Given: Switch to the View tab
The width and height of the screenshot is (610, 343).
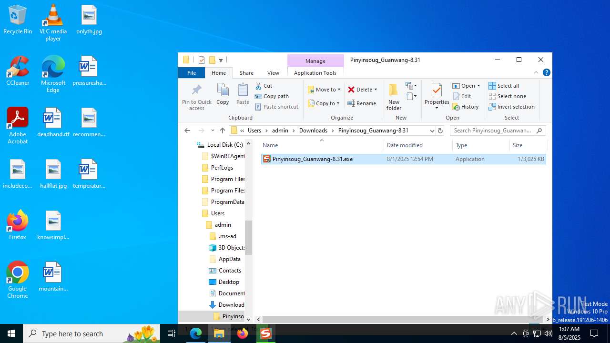Looking at the screenshot, I should (273, 73).
